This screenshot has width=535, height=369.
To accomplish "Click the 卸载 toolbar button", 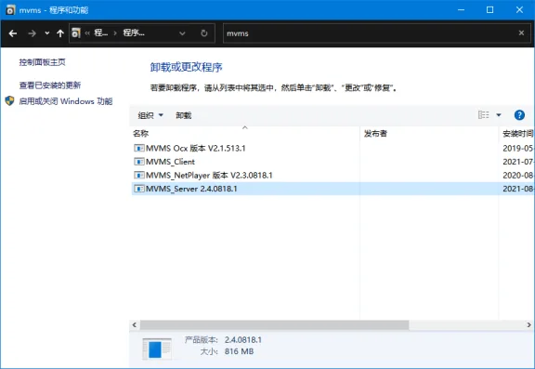I will coord(184,115).
